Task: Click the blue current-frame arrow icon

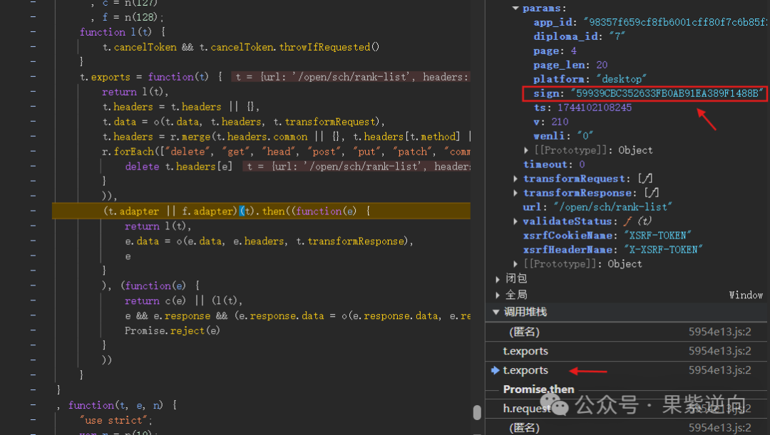Action: 495,370
